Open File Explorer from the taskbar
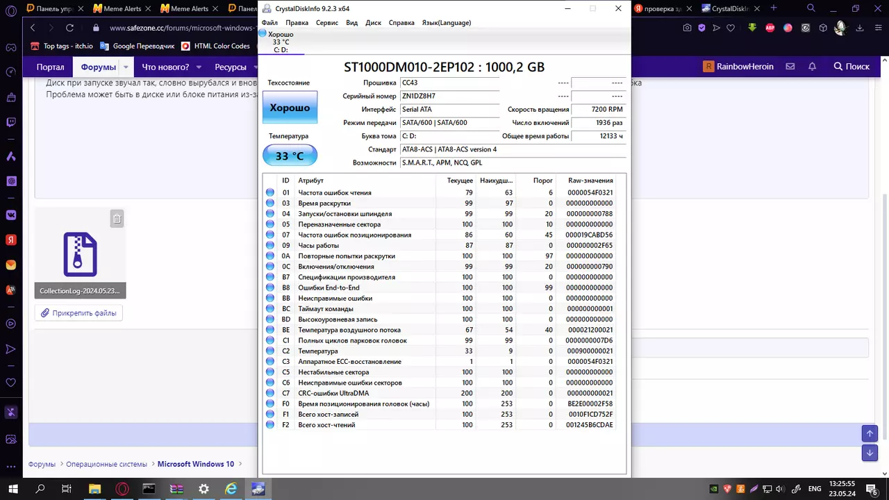This screenshot has width=889, height=500. pyautogui.click(x=94, y=488)
